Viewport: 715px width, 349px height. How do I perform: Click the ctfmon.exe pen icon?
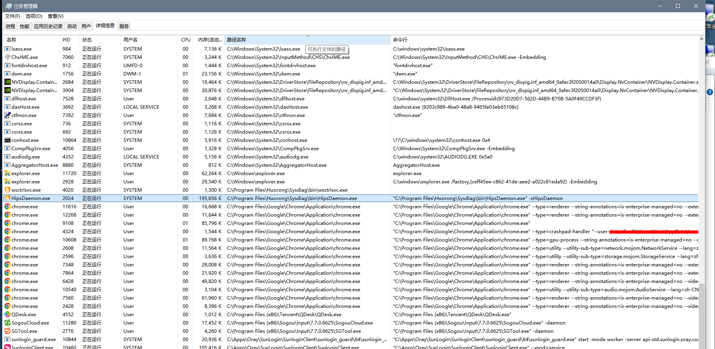[x=7, y=115]
